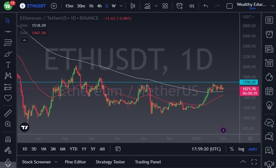Expand the timeframe dropdown arrow
The image size is (276, 168).
pyautogui.click(x=121, y=6)
